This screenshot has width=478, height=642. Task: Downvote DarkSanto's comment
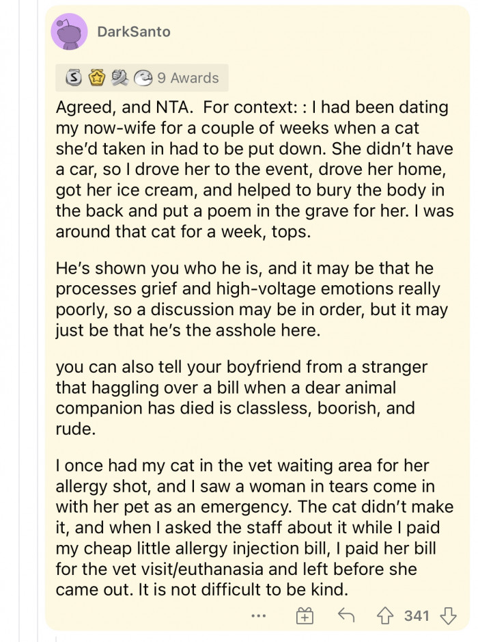[449, 616]
